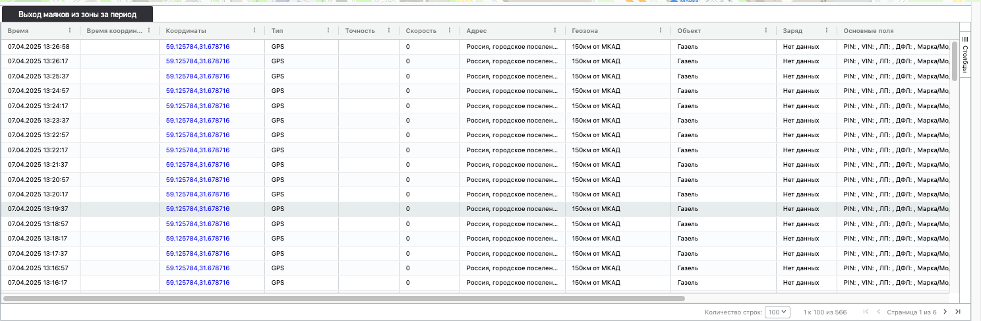Screen dimensions: 981x321
Task: Click the horizontal table scrollbar thumb
Action: 343,298
